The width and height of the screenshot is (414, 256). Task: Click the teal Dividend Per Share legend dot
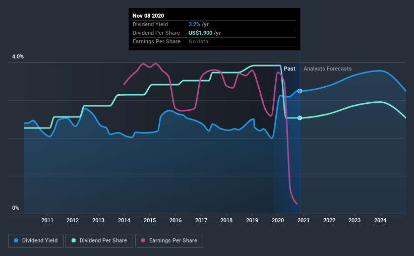tap(74, 240)
